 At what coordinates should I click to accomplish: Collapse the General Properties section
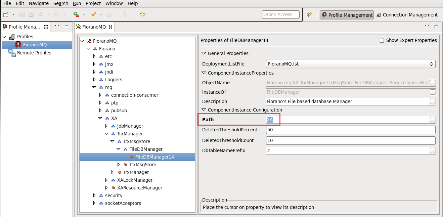(x=203, y=53)
